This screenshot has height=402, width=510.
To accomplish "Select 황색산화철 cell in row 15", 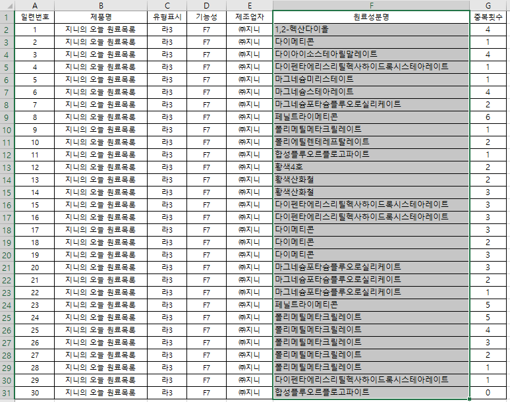I will pos(372,192).
